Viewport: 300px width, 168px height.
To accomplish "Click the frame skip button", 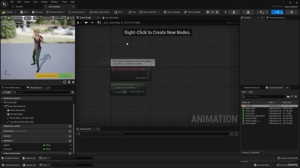I will pyautogui.click(x=212, y=12).
